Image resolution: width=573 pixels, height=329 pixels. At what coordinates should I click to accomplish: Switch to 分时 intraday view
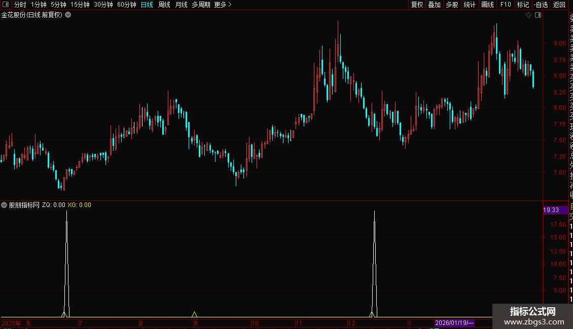pos(20,5)
